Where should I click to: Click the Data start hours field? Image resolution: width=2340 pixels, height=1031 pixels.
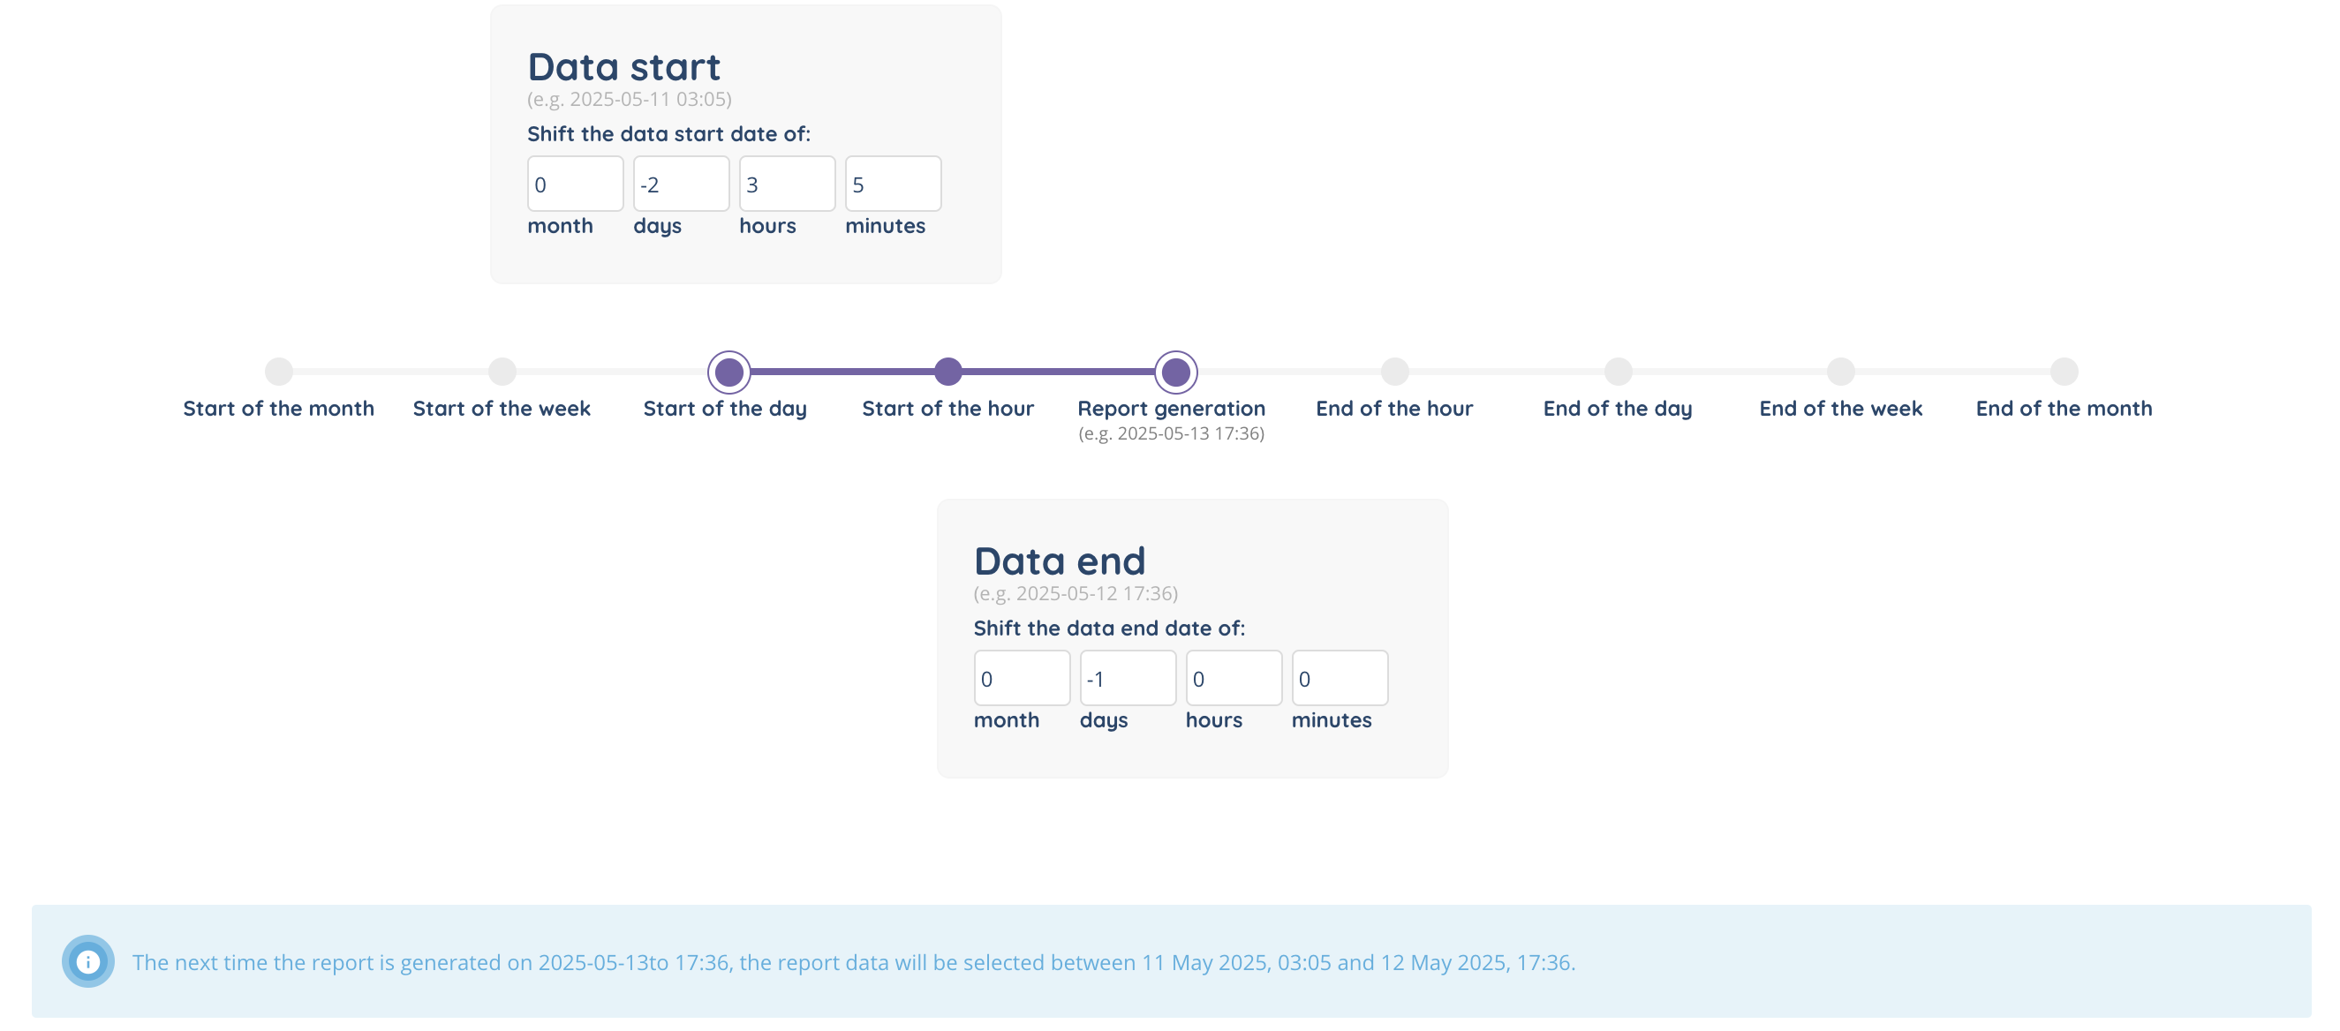pyautogui.click(x=787, y=184)
